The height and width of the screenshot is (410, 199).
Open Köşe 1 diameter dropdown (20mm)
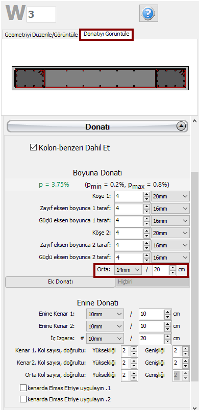coord(170,196)
